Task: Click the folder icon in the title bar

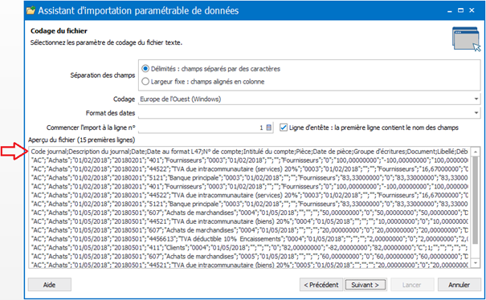Action: pyautogui.click(x=31, y=10)
